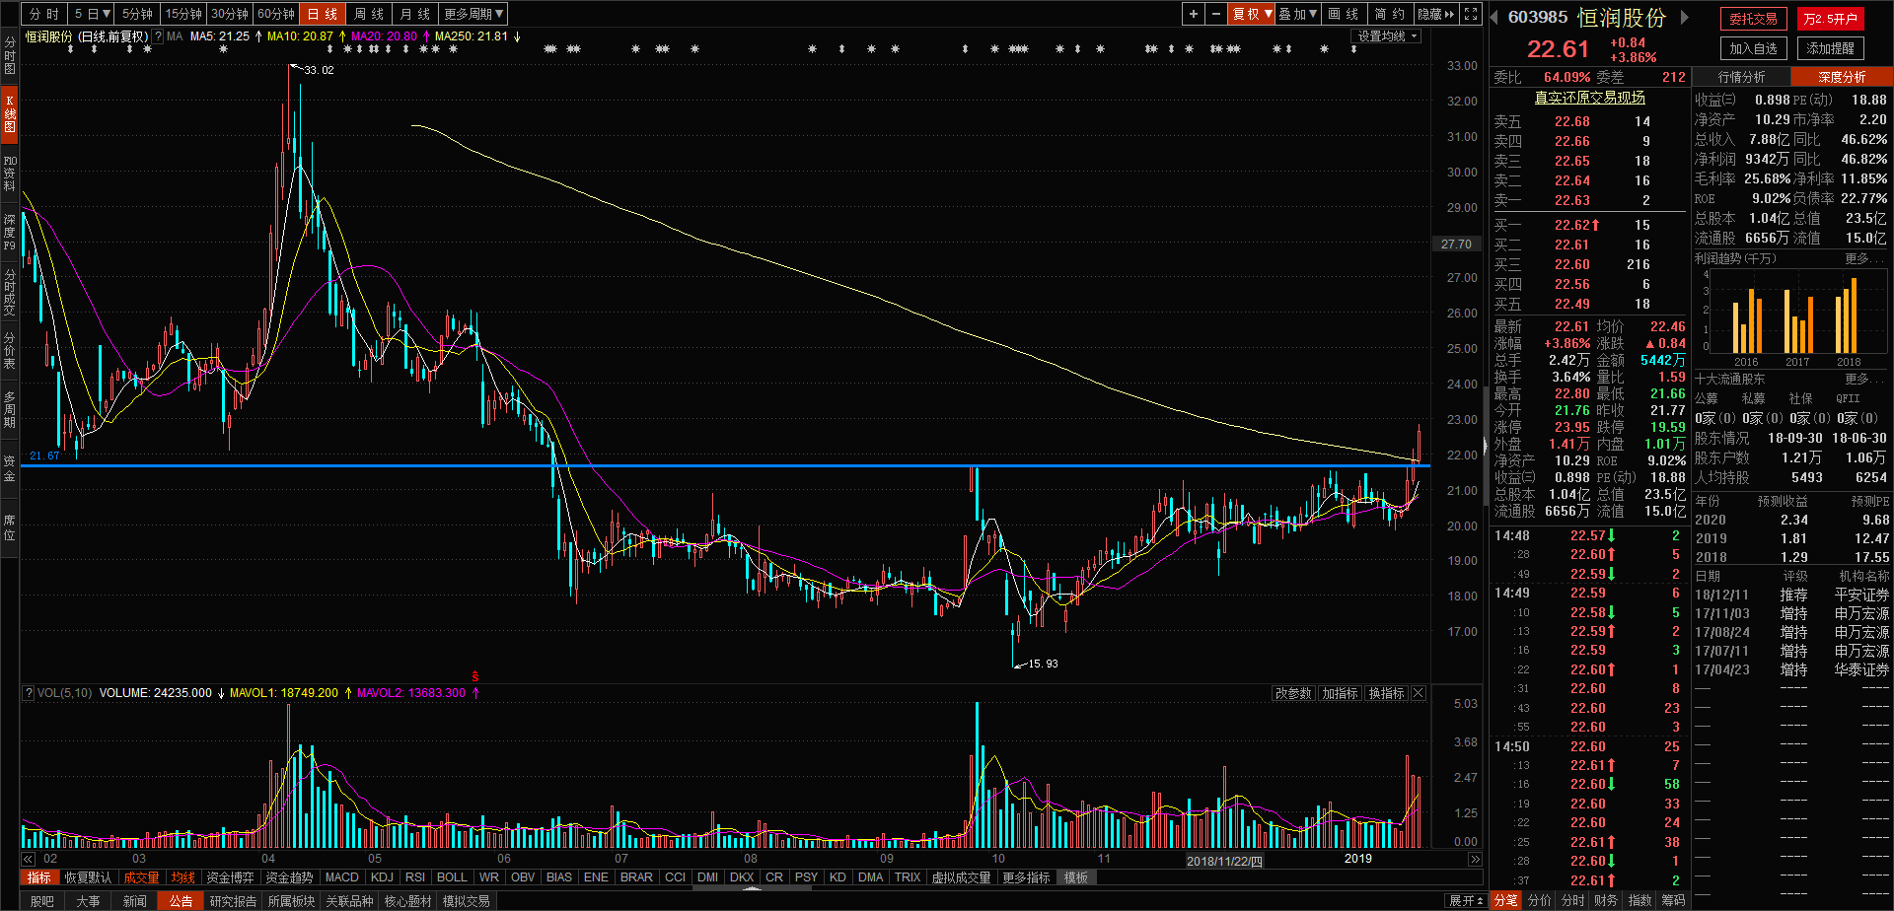Click 万2.5开户 open account button
The image size is (1894, 911).
(x=1831, y=19)
